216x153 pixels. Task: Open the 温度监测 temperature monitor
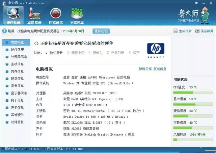[34, 15]
